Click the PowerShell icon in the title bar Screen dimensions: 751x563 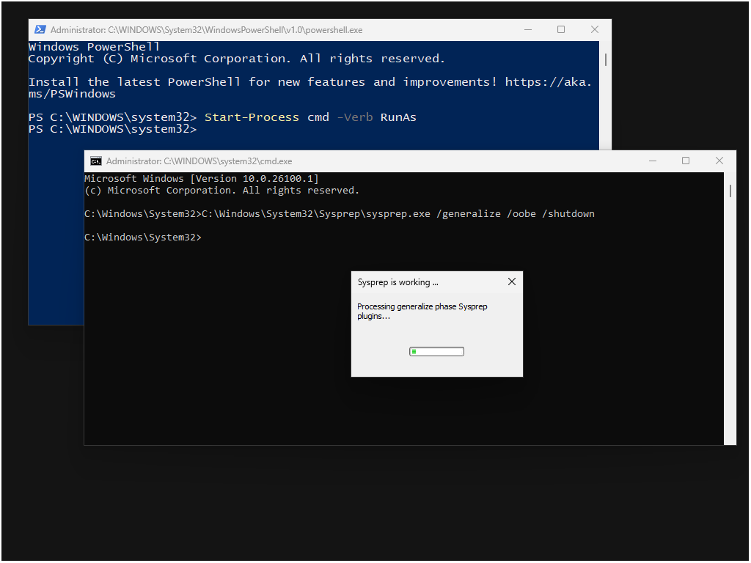pyautogui.click(x=40, y=29)
